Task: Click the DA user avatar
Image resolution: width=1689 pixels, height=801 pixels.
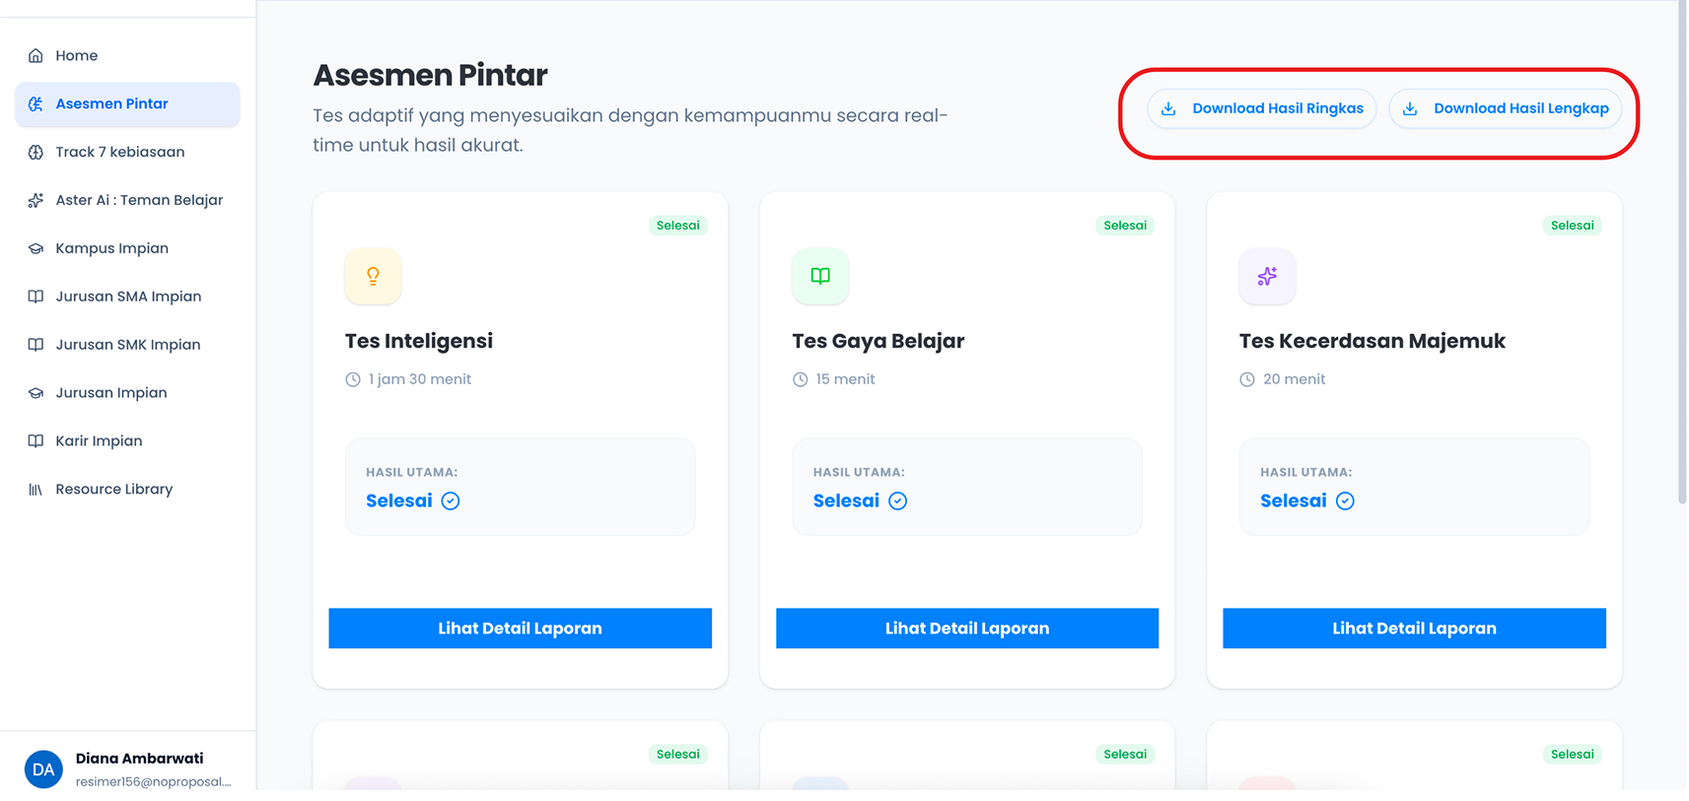Action: 43,769
